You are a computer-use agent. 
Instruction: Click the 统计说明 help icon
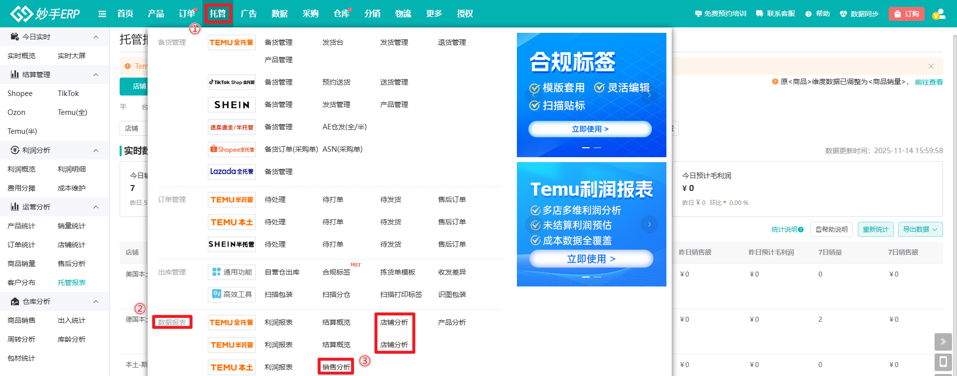pos(800,229)
